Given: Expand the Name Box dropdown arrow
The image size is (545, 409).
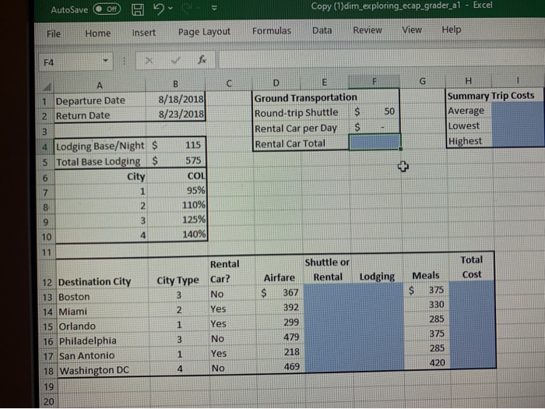Looking at the screenshot, I should (106, 62).
